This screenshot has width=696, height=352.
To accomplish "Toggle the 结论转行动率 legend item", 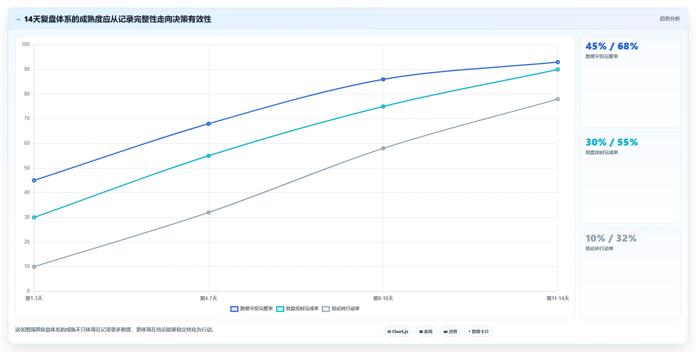I will [x=341, y=309].
